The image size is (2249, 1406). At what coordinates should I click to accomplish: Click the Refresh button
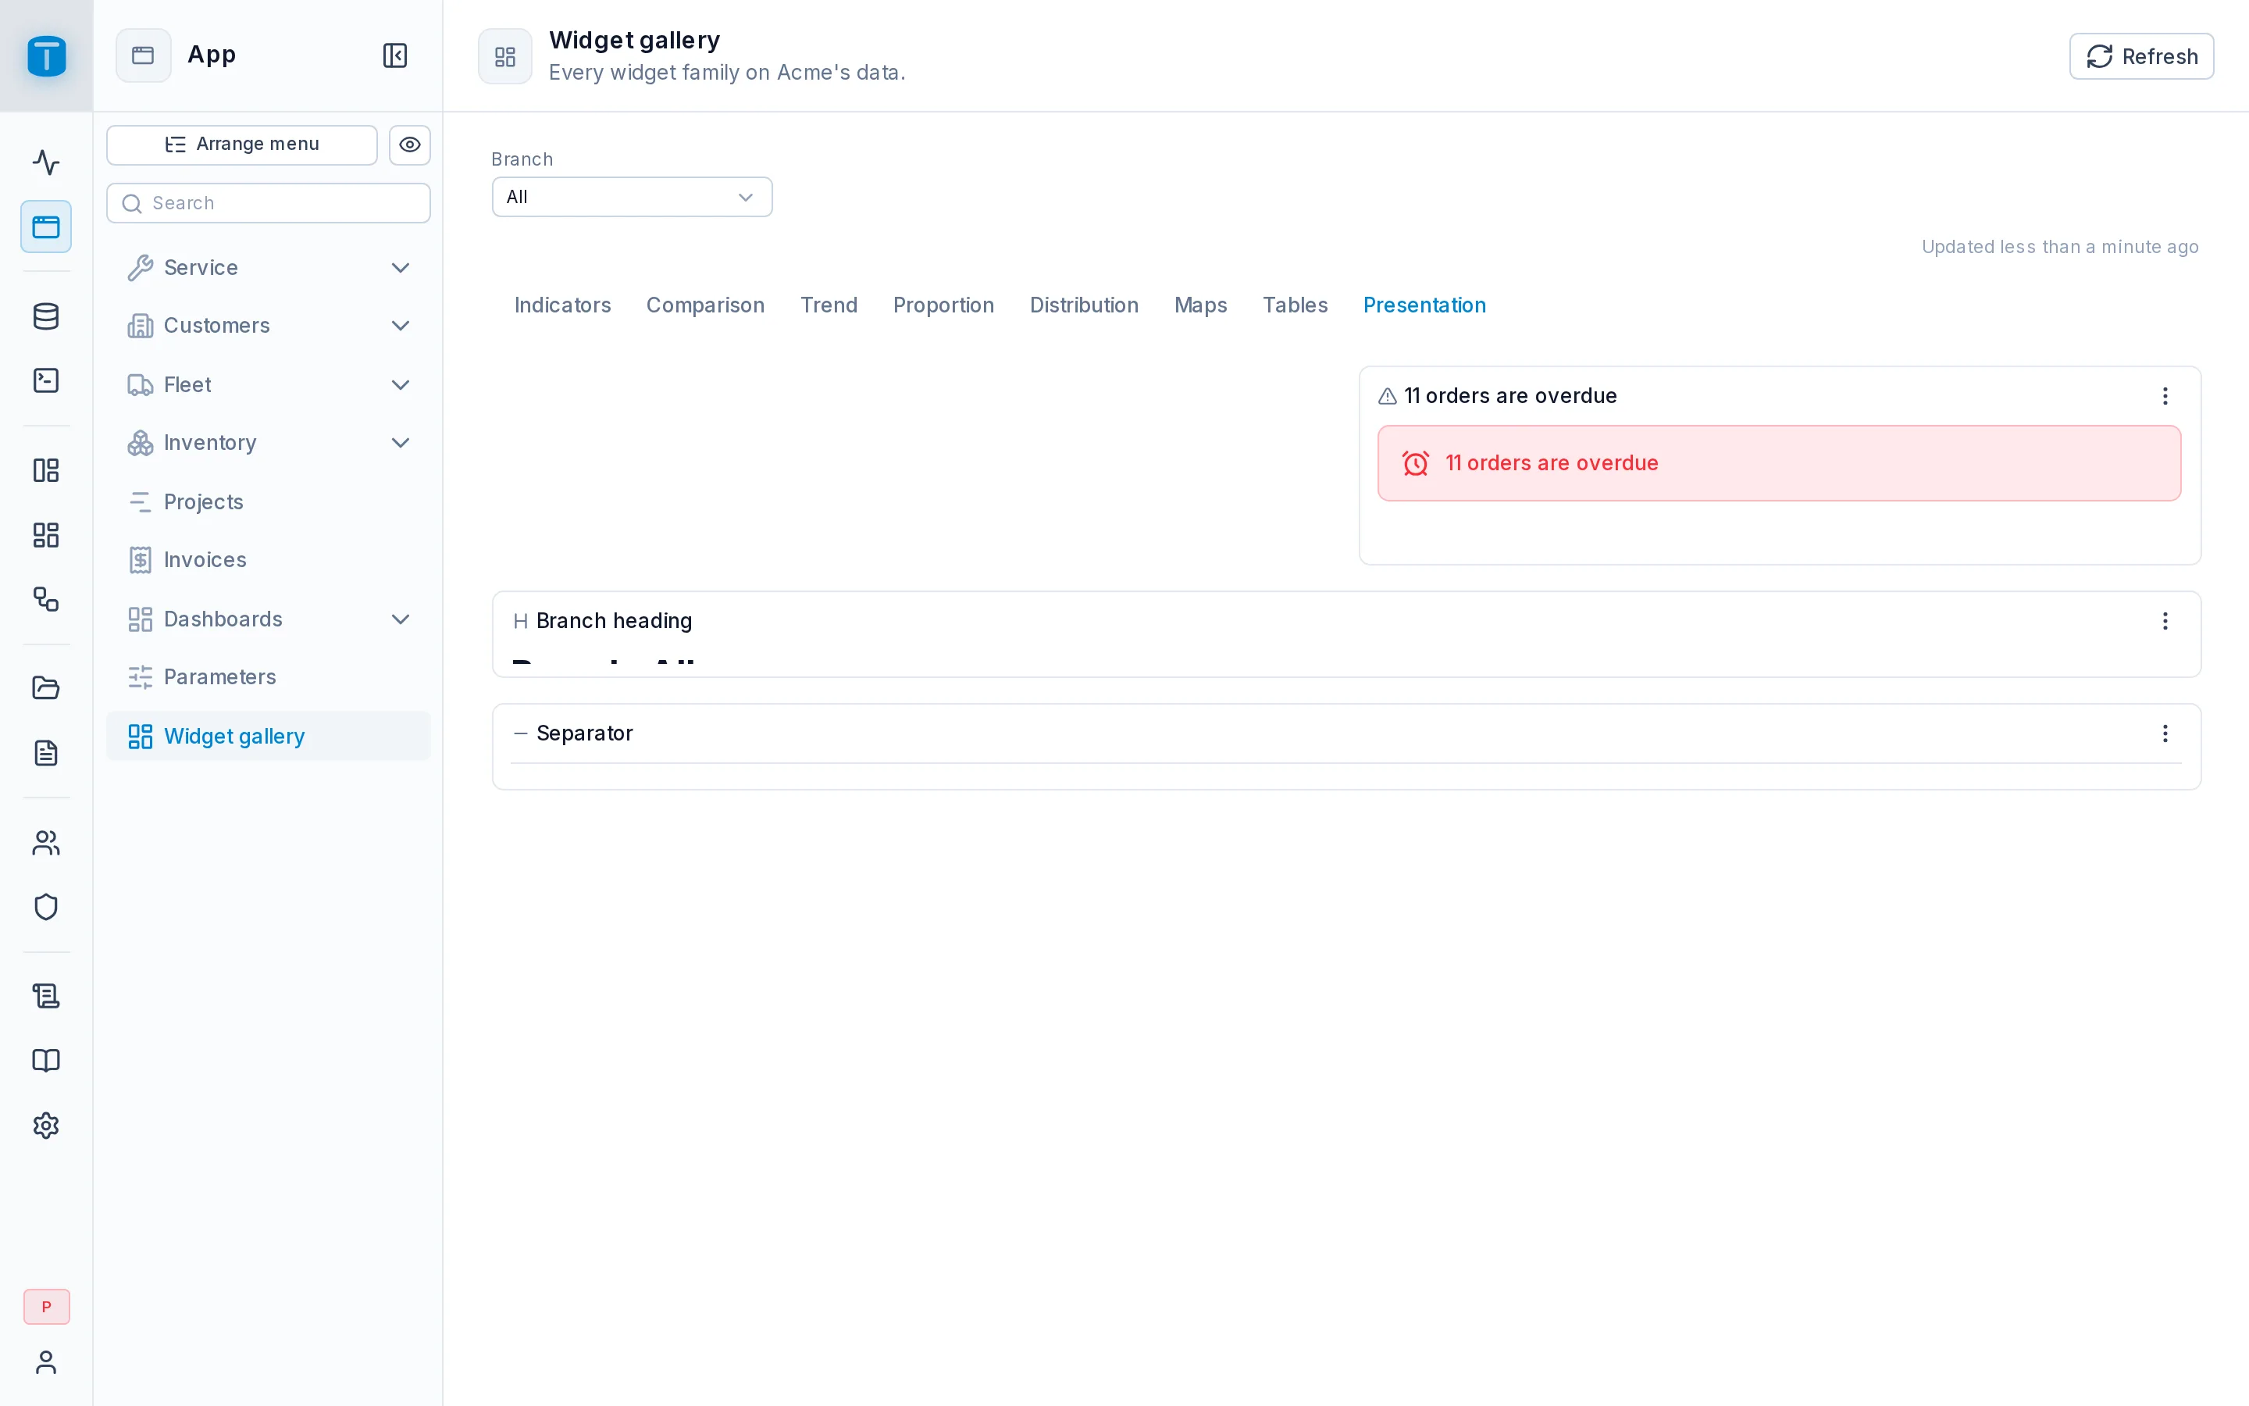pyautogui.click(x=2141, y=57)
